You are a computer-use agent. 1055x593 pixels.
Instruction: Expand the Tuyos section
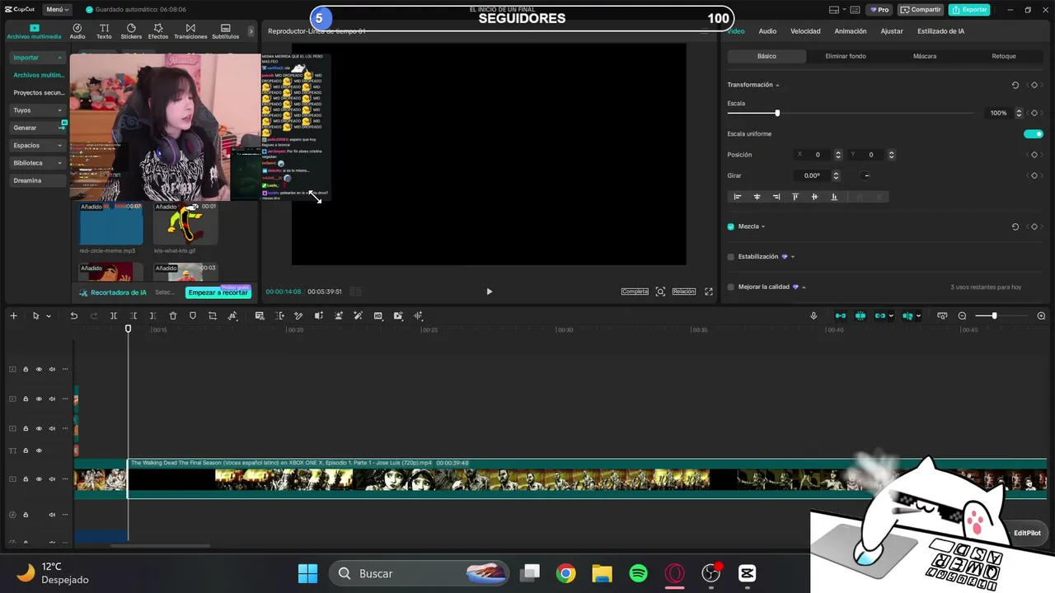(38, 110)
